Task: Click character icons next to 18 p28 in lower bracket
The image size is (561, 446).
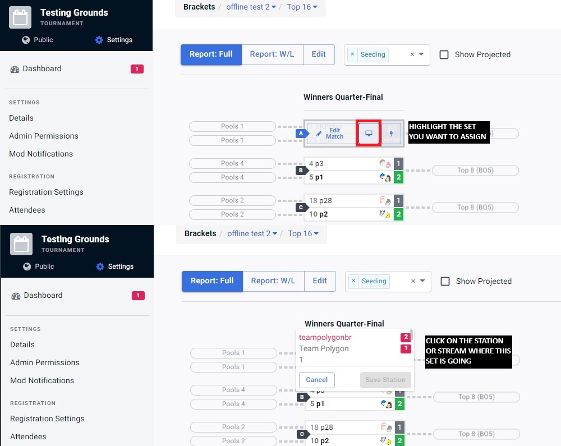Action: point(386,427)
